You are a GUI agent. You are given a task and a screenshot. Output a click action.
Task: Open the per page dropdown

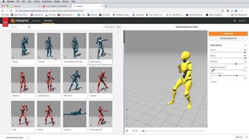[x=109, y=27]
